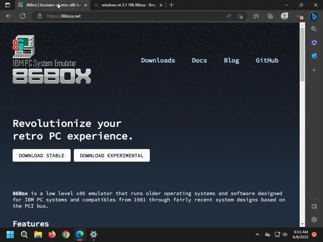Click the scrollbar up arrow
Screen dimensions: 323x242
click(302, 25)
